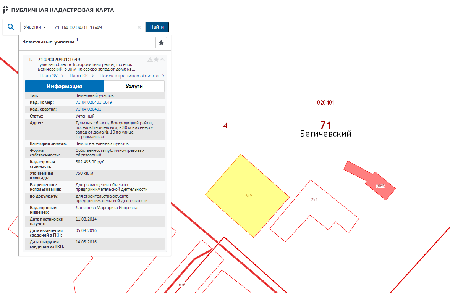This screenshot has height=293, width=450.
Task: Click the magnifying glass search icon
Action: click(x=11, y=27)
